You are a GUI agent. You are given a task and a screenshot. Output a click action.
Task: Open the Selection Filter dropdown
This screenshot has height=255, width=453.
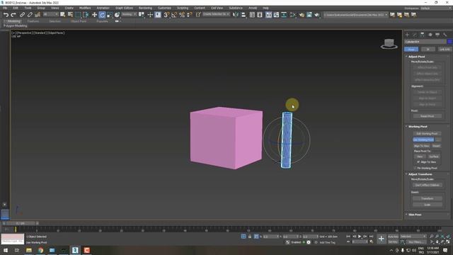click(x=50, y=14)
